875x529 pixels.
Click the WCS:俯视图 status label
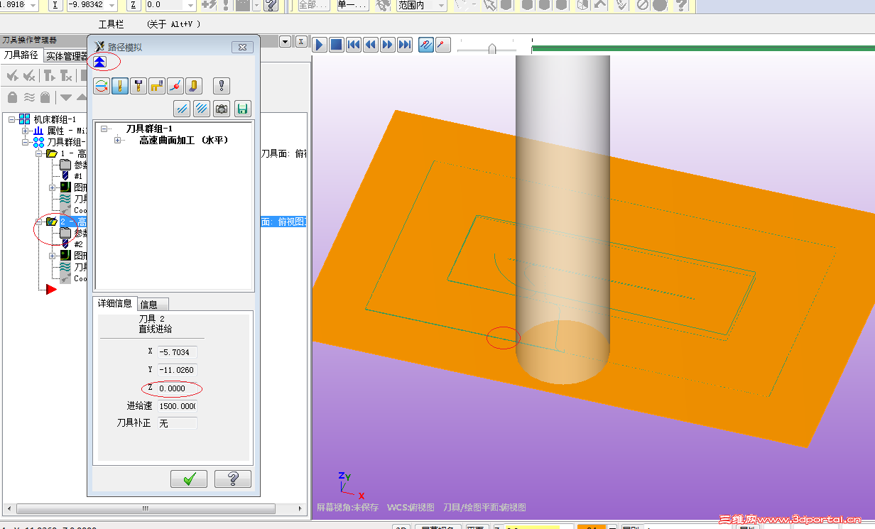[x=411, y=508]
